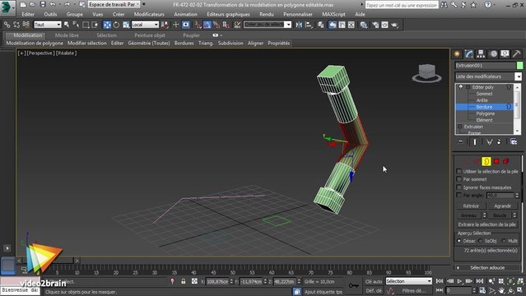
Task: Select the 'Multi' preview radio button
Action: (504, 241)
